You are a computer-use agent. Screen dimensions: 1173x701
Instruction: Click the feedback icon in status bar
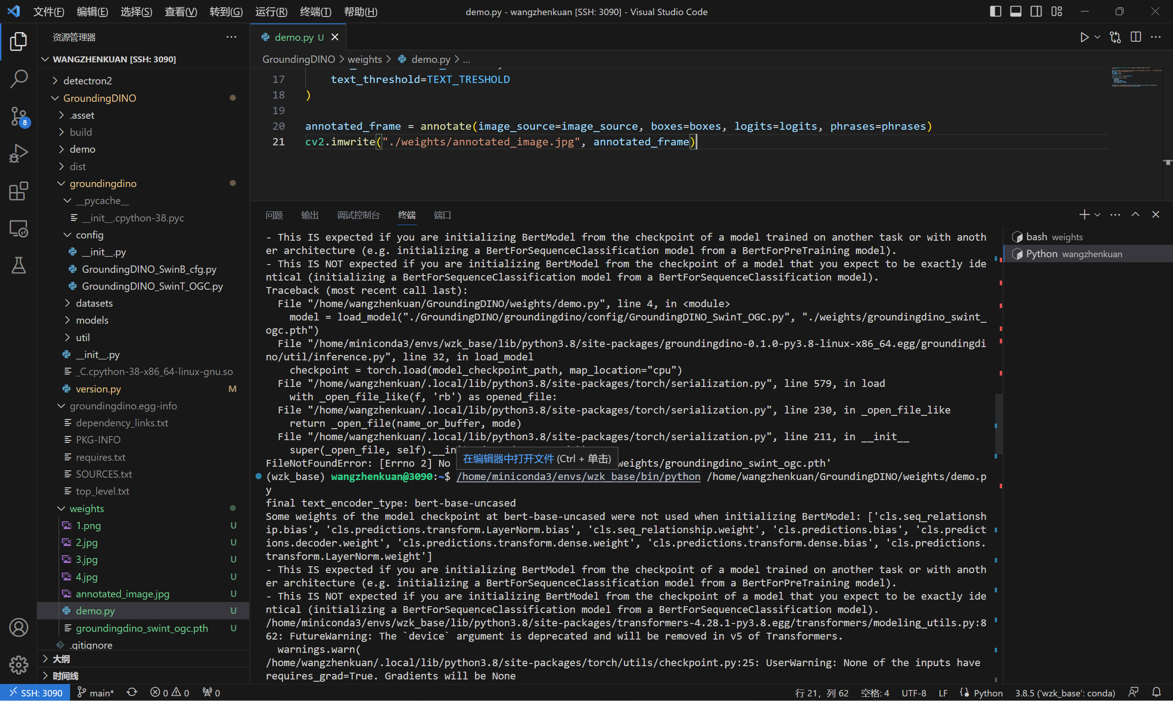click(x=1133, y=692)
